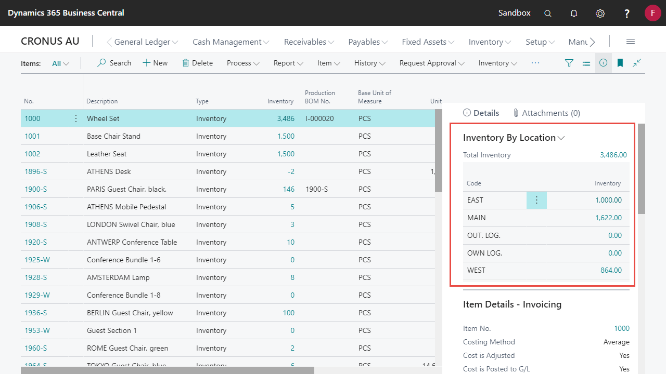Switch list layout view icon

point(586,63)
